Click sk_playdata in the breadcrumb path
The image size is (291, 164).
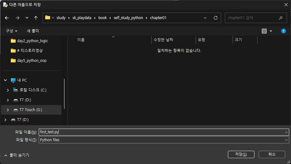click(82, 18)
